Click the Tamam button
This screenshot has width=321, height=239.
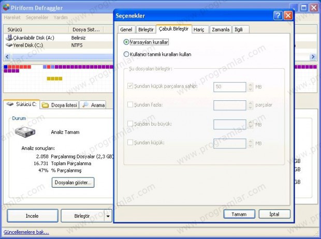[x=239, y=214]
